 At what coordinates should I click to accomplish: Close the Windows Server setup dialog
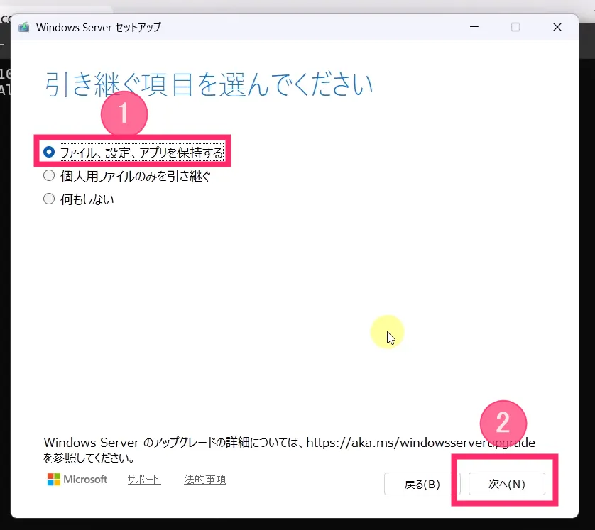[557, 27]
